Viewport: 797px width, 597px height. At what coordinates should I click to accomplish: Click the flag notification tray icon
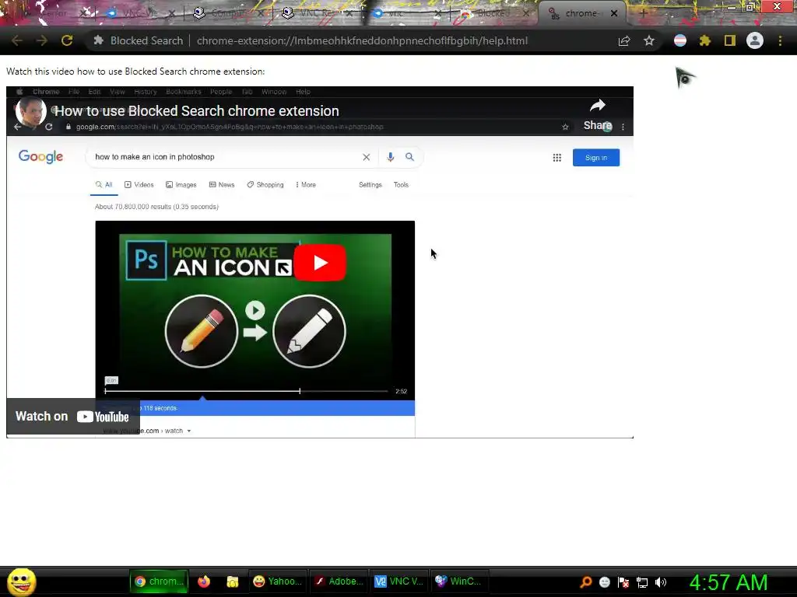623,582
